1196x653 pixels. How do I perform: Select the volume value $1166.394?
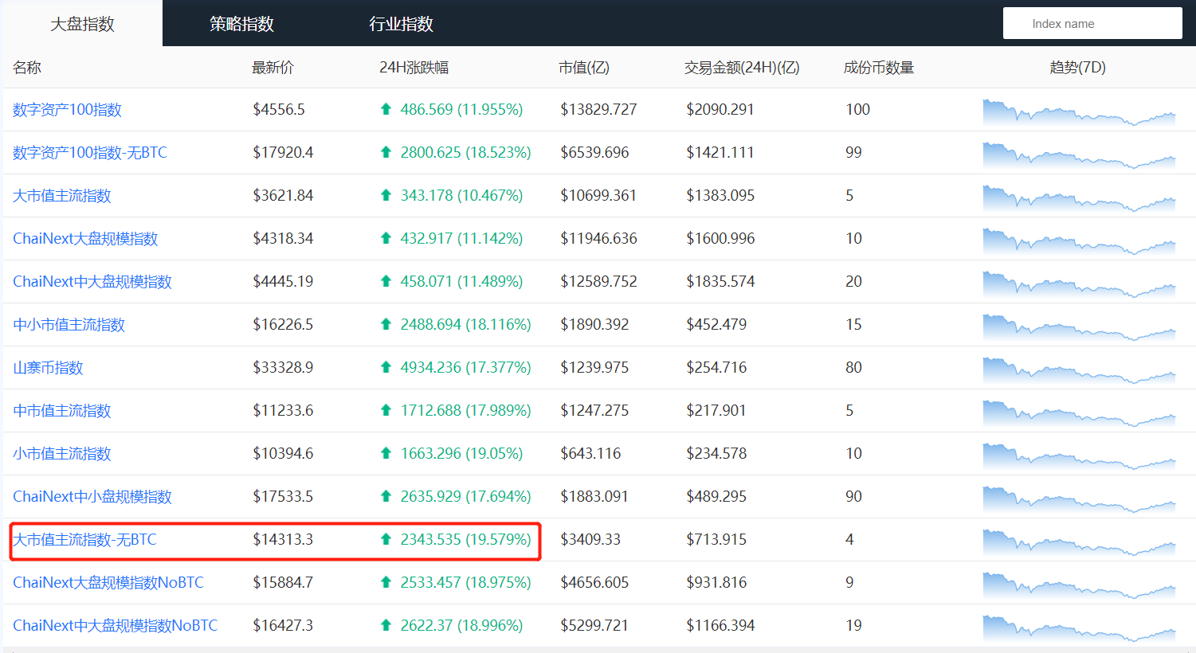click(720, 626)
